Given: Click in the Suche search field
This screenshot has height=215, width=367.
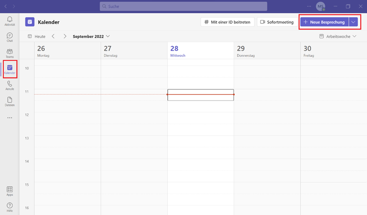Looking at the screenshot, I should [183, 7].
